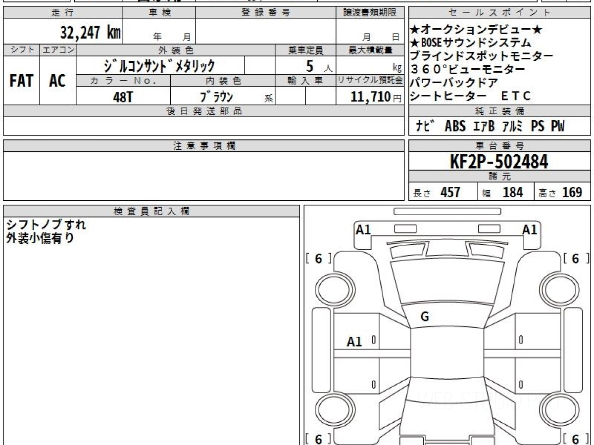The width and height of the screenshot is (594, 445).
Task: Click the recycle deposit 11,710円
Action: coord(376,97)
